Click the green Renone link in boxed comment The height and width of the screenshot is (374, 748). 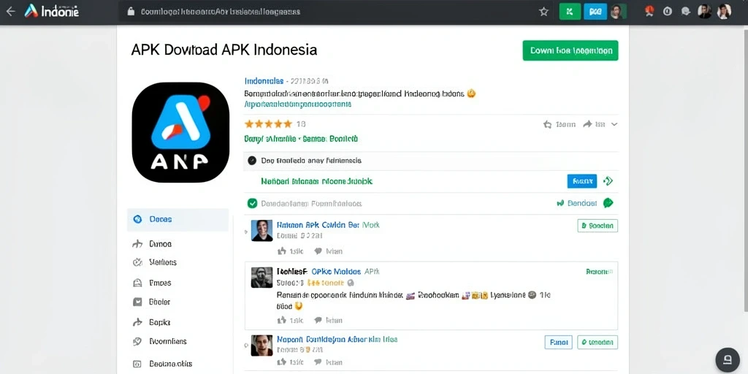(x=598, y=272)
